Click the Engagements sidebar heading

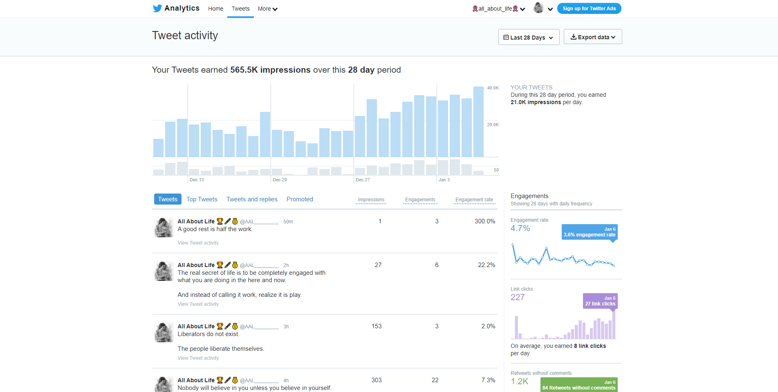click(529, 196)
